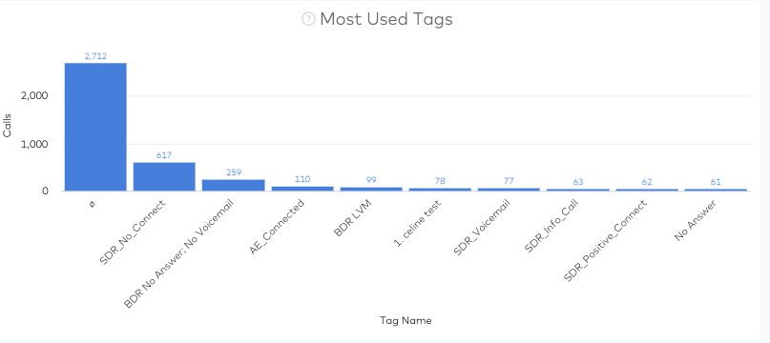Select the 1. celine test bar

pyautogui.click(x=440, y=190)
